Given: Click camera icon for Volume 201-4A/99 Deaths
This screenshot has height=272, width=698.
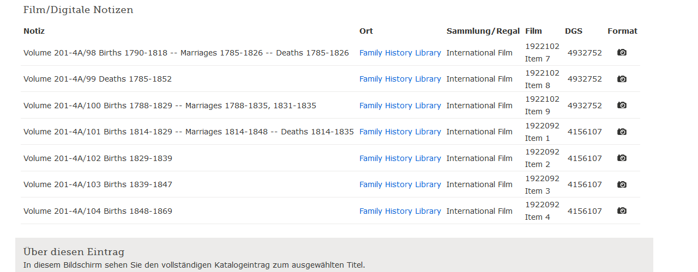Looking at the screenshot, I should tap(622, 79).
